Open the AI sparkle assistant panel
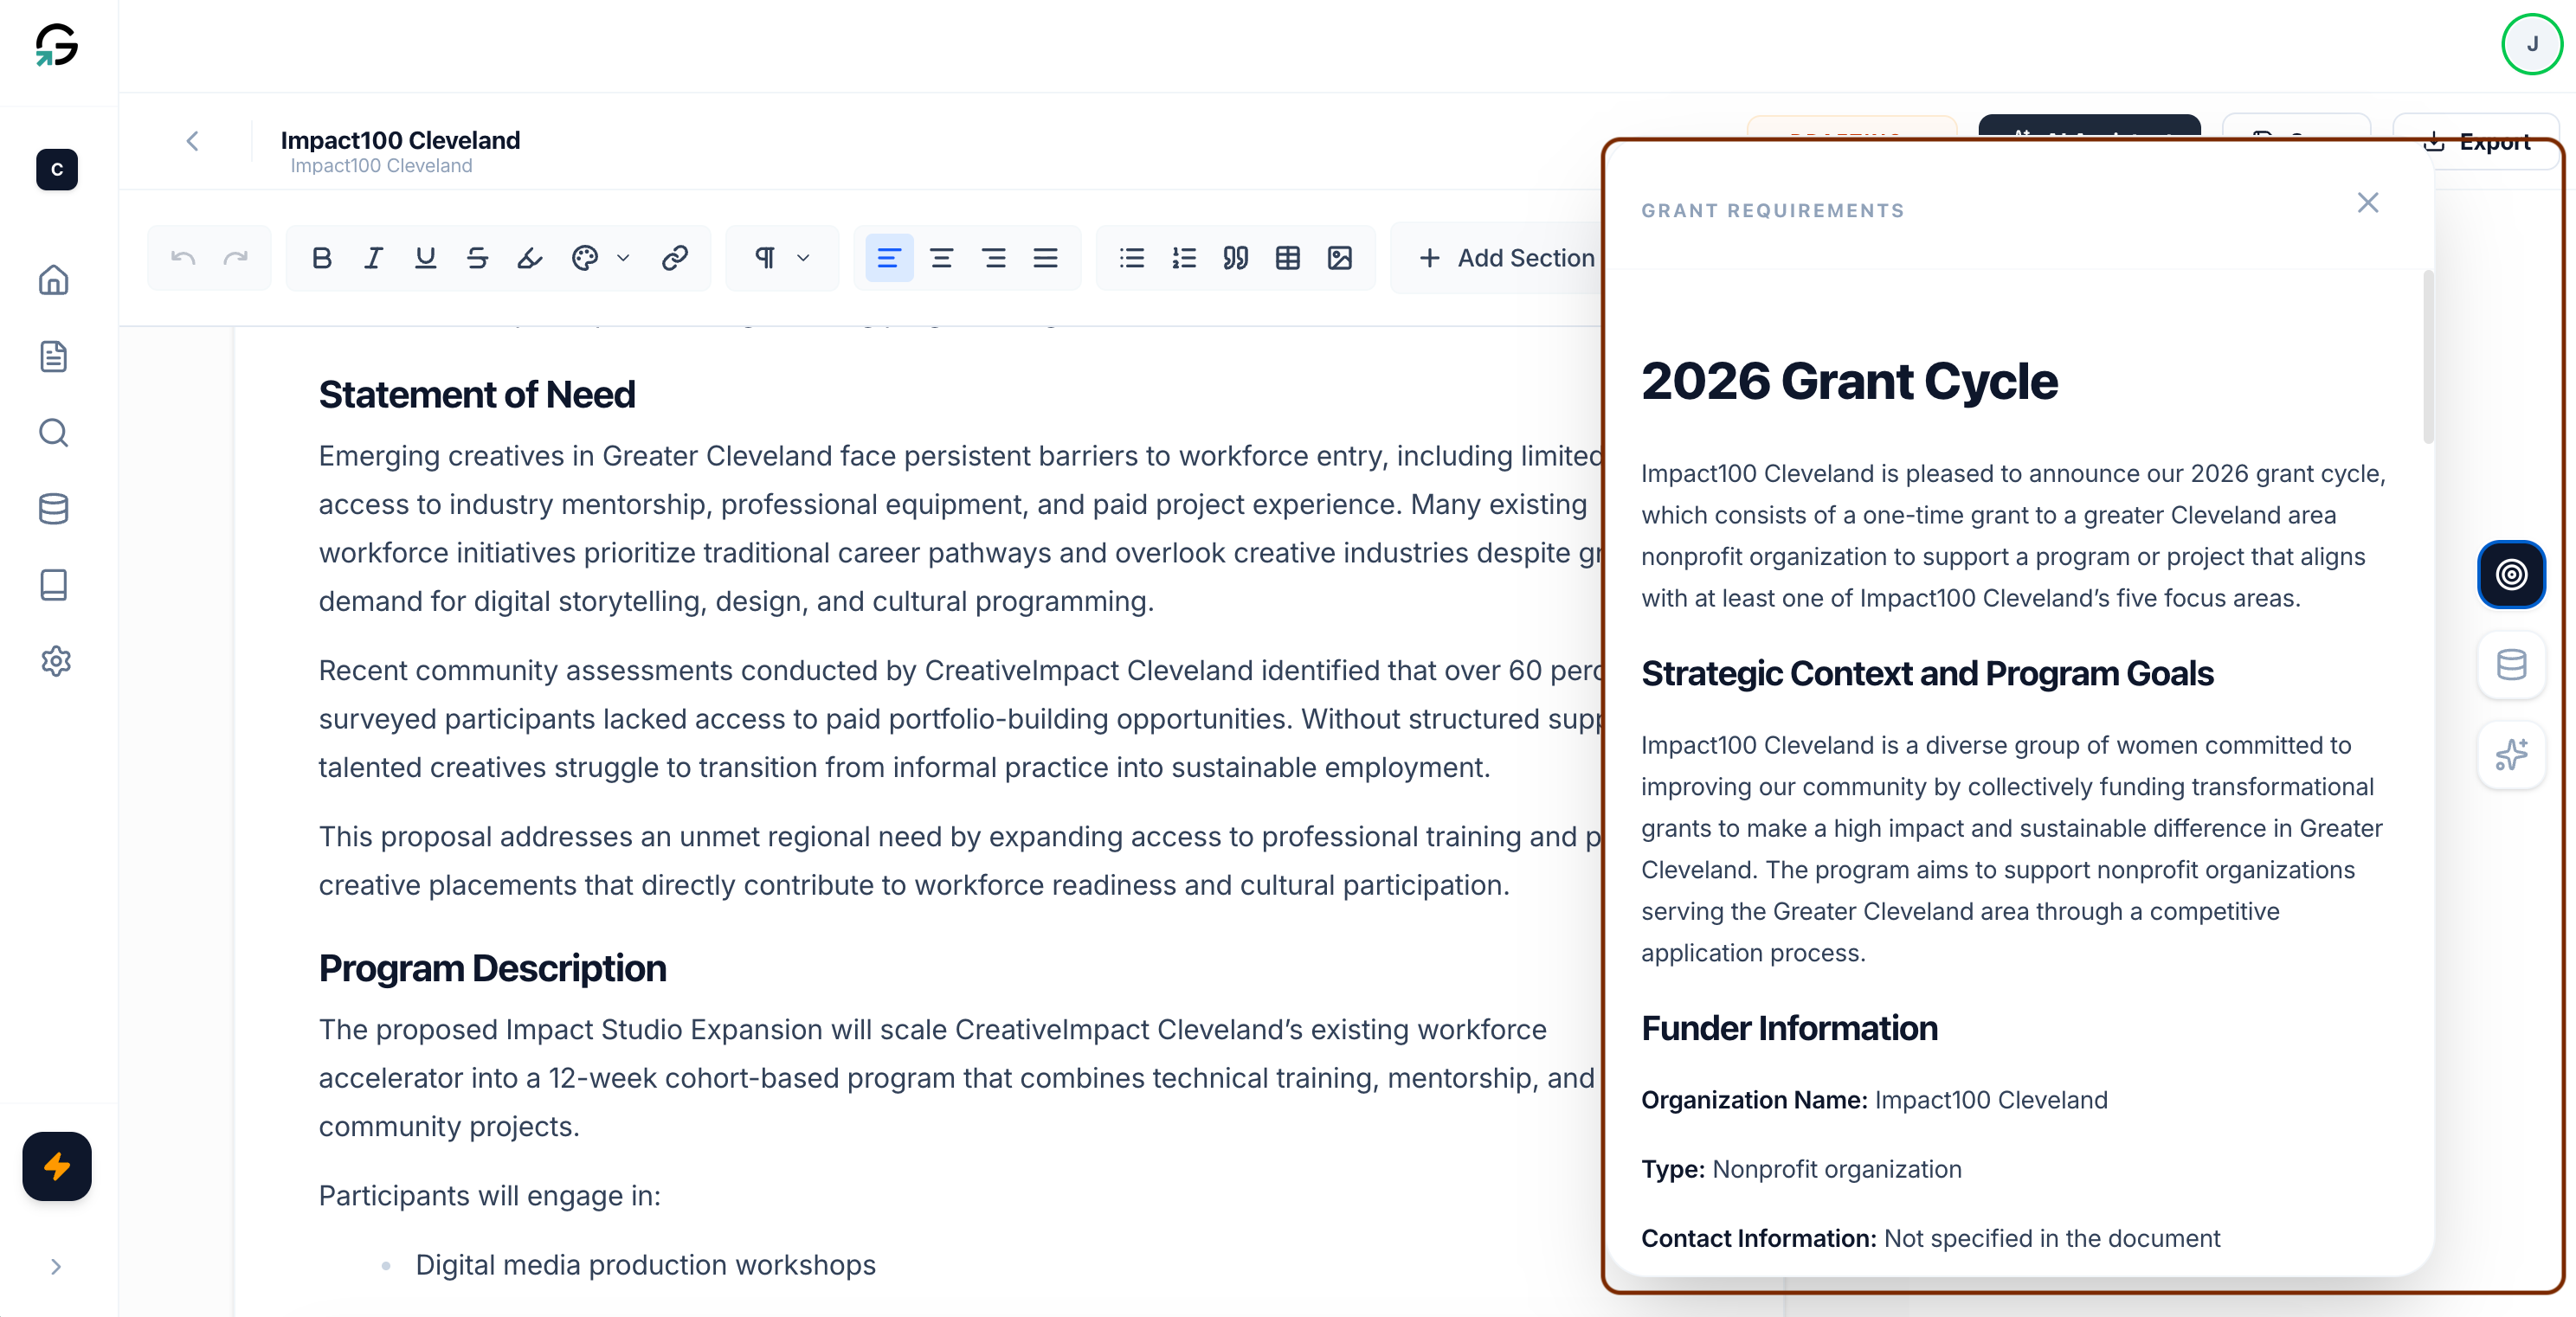 point(2511,755)
